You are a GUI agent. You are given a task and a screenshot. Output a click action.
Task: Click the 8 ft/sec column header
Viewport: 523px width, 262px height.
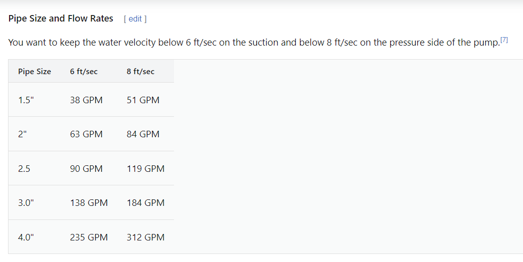140,71
